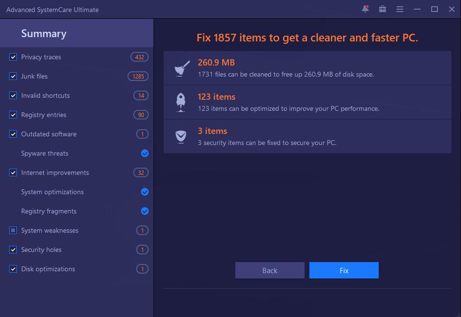
Task: Click the Fix button
Action: pos(344,270)
